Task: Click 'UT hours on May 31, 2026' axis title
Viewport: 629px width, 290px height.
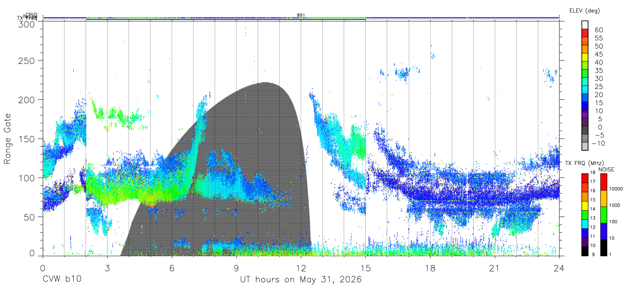Action: [301, 279]
